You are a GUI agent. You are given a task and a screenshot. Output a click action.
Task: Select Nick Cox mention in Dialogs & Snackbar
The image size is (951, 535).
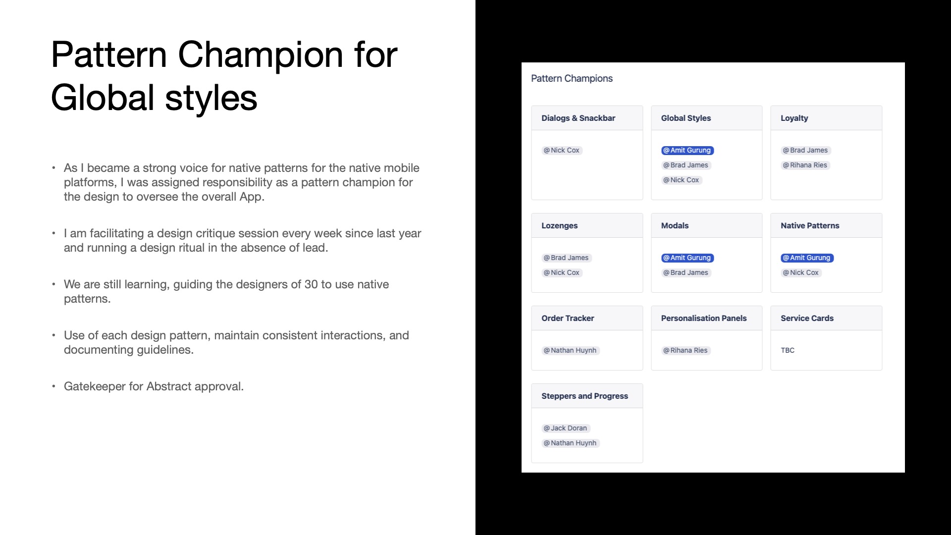coord(562,151)
